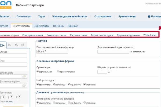Focus the Дополнительный идентификатор text field

pyautogui.click(x=113, y=51)
